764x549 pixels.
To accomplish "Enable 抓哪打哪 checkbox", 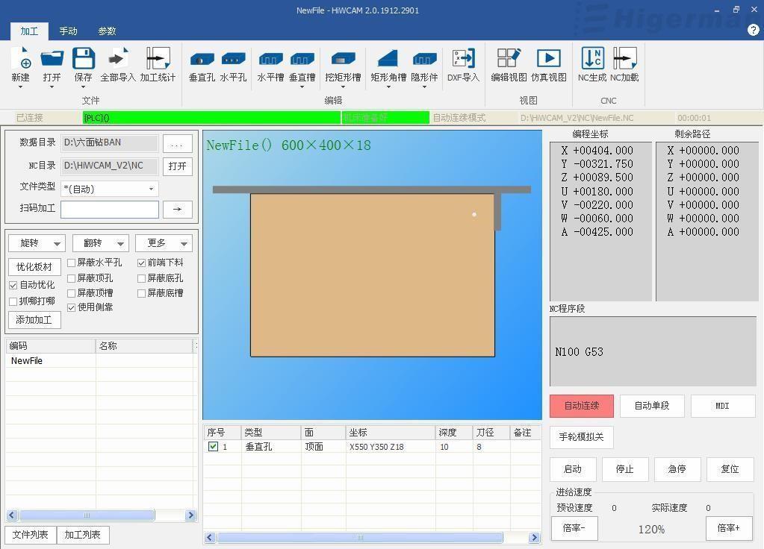I will 13,302.
